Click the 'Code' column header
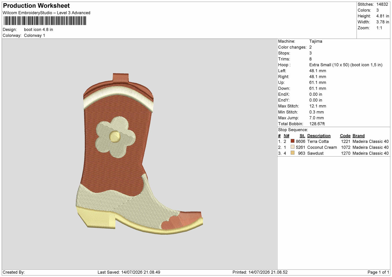The height and width of the screenshot is (277, 392). 345,136
